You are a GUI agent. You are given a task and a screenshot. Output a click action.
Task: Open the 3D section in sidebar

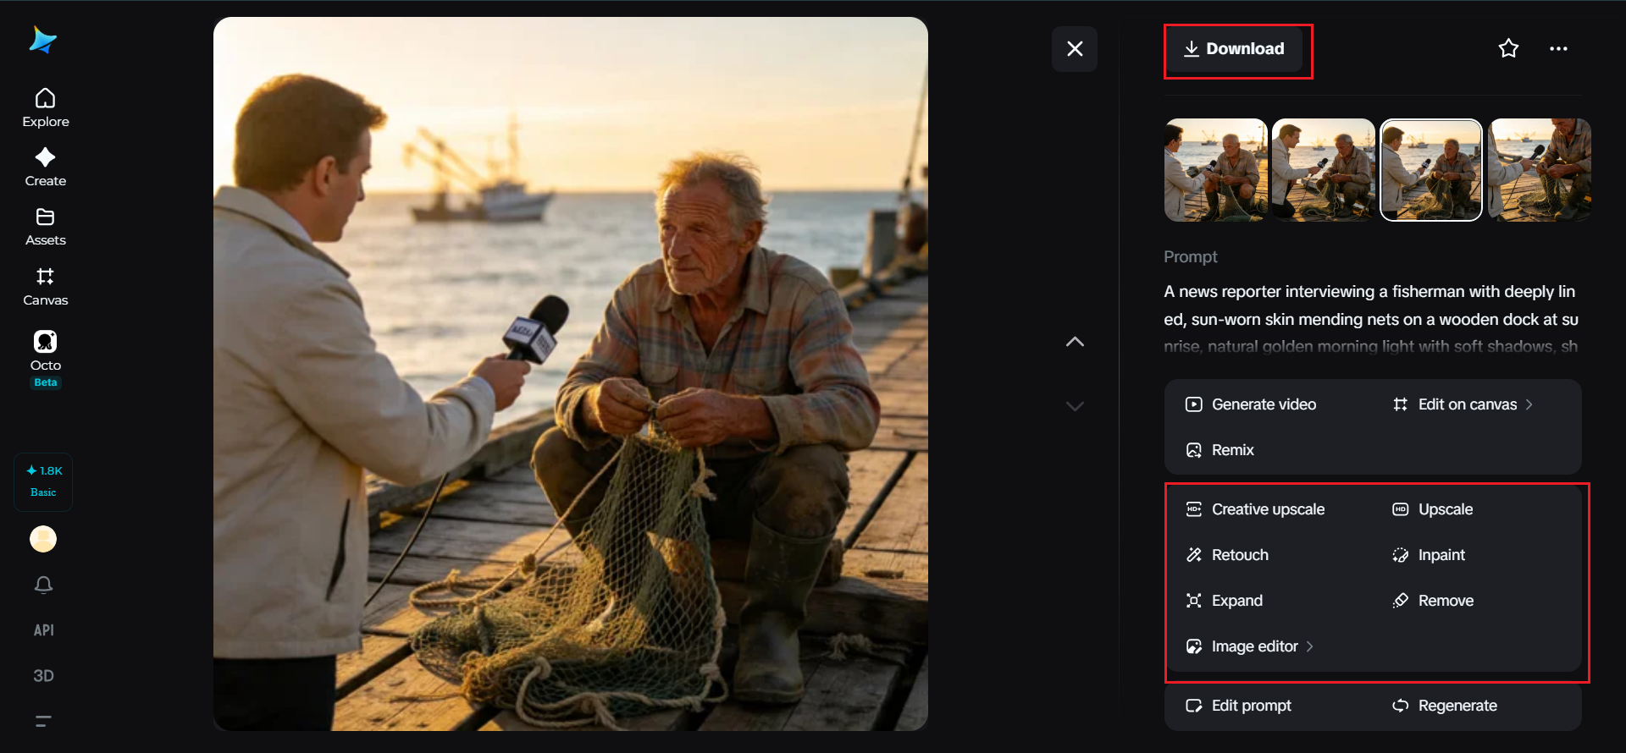pyautogui.click(x=43, y=676)
